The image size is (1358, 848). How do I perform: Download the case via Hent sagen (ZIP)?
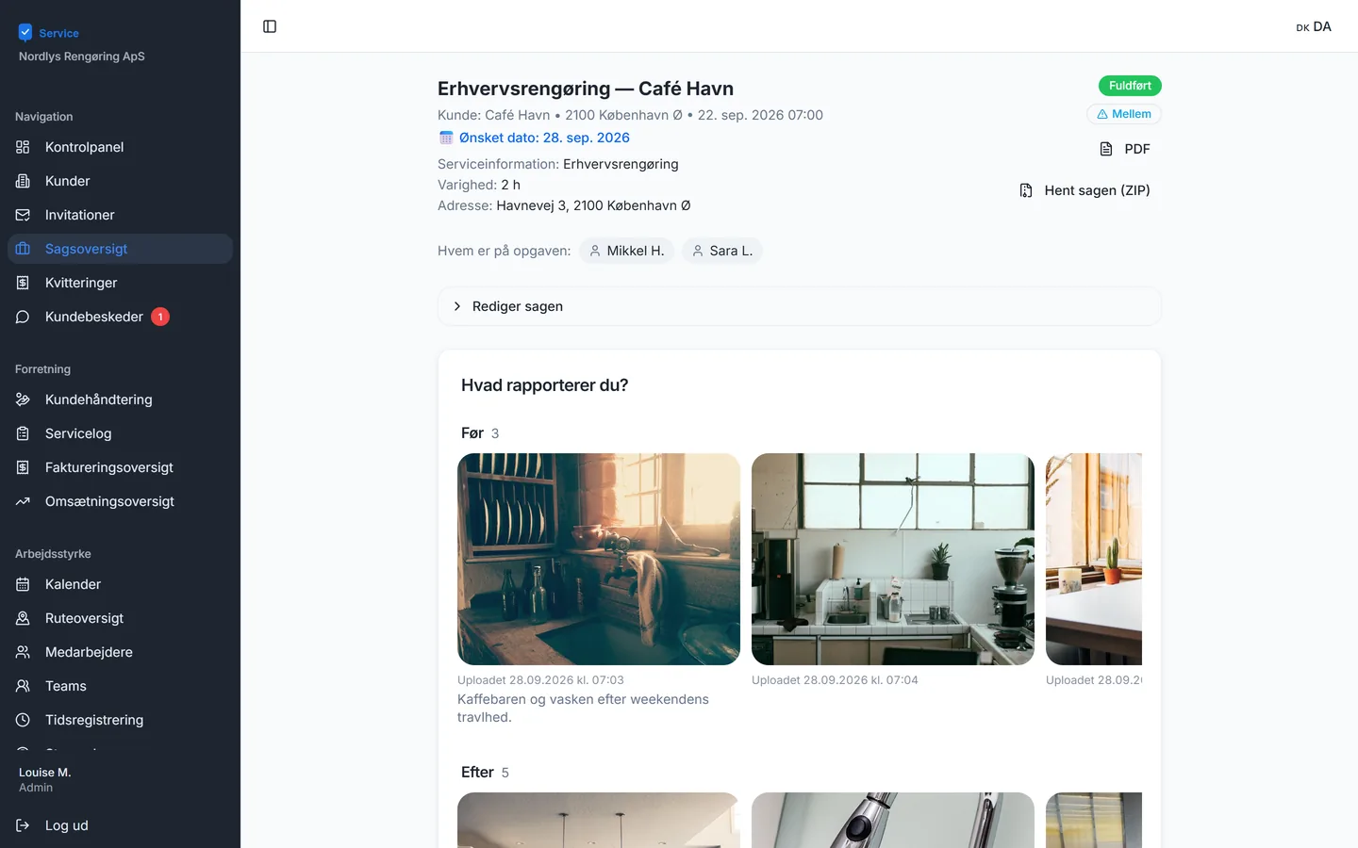tap(1085, 190)
